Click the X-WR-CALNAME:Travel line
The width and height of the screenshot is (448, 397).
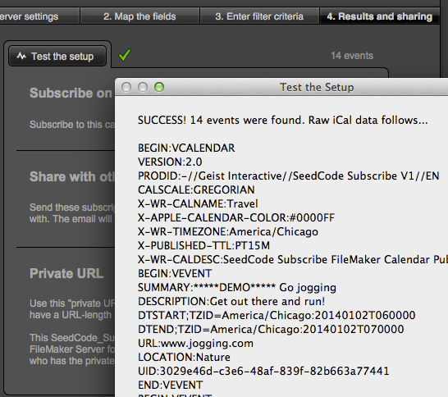198,203
